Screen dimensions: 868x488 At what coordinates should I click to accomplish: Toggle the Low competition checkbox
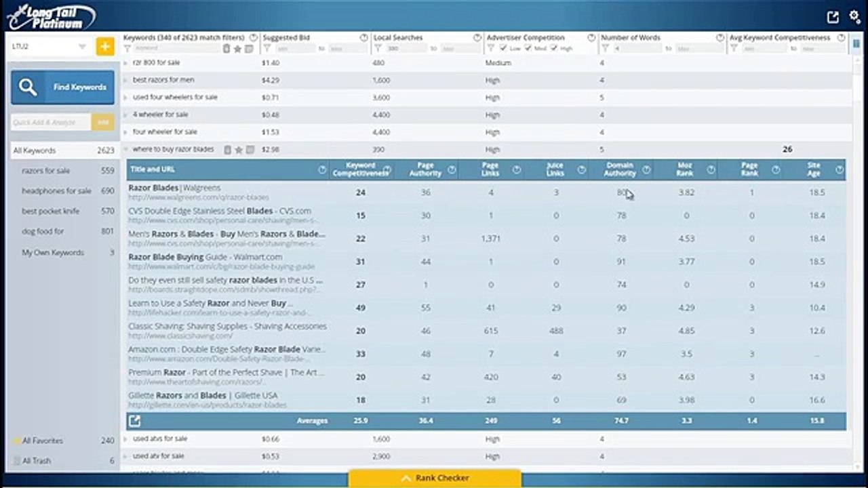pos(503,49)
